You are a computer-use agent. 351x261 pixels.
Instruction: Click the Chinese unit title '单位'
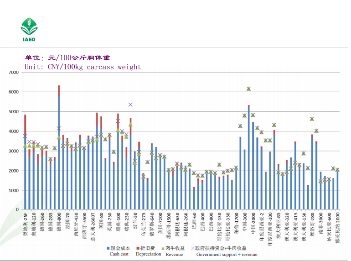click(34, 58)
